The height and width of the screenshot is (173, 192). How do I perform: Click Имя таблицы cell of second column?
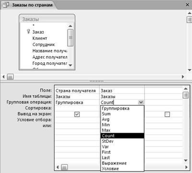click(x=122, y=97)
